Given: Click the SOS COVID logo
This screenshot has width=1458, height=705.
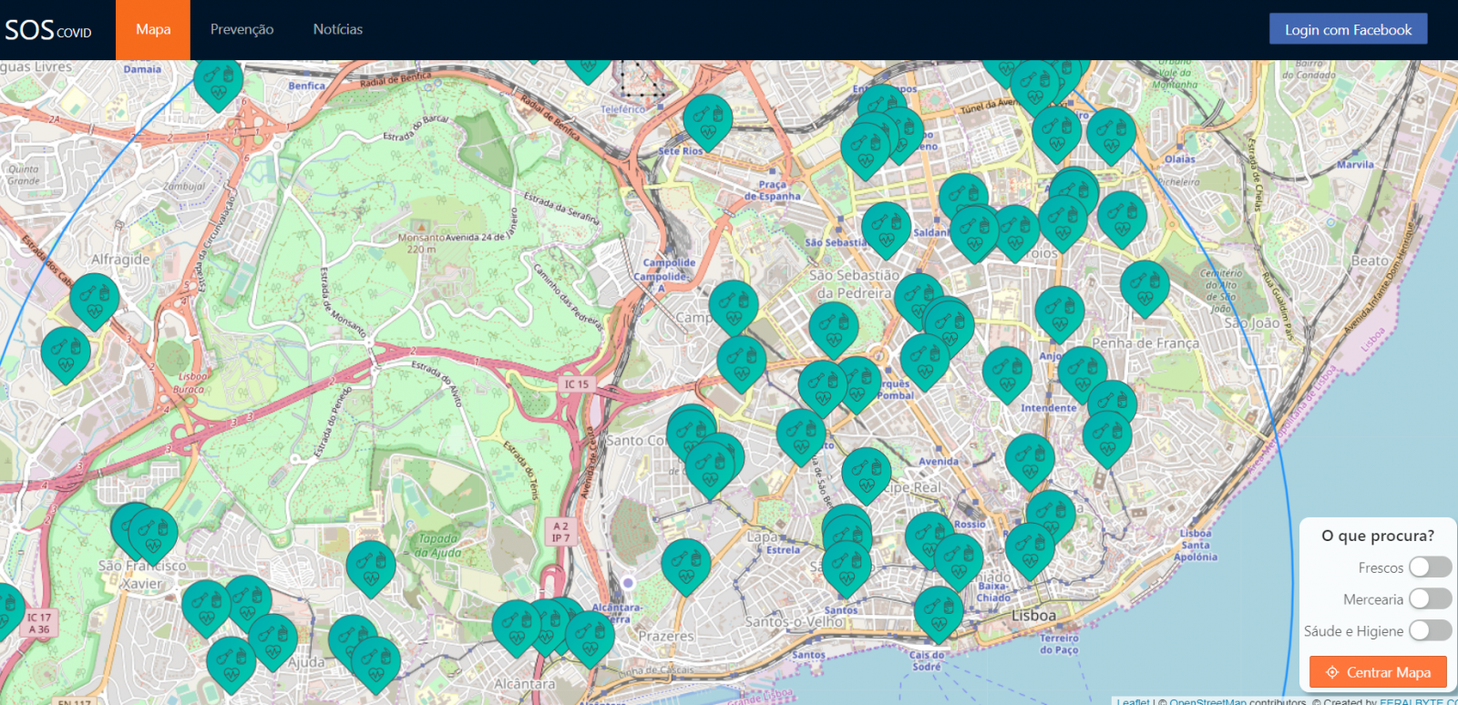Looking at the screenshot, I should (x=48, y=30).
